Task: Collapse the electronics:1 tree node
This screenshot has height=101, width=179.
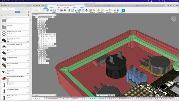Action: 36,29
